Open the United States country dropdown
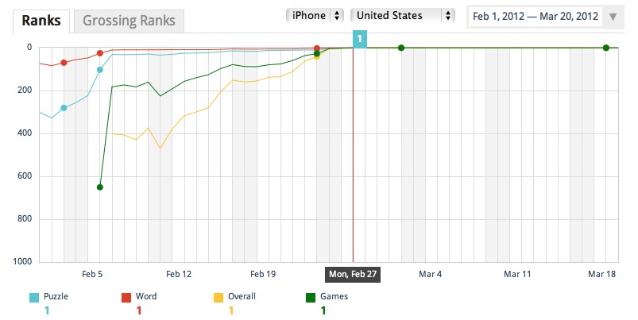The width and height of the screenshot is (638, 320). [x=402, y=15]
